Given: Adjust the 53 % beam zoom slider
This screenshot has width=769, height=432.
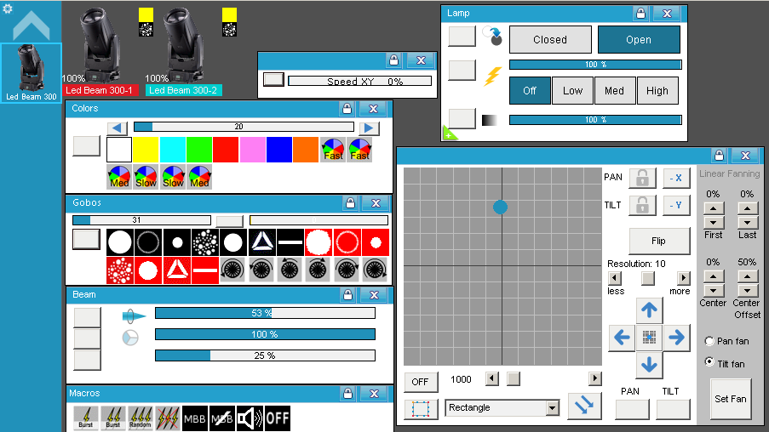Looking at the screenshot, I should pyautogui.click(x=265, y=313).
